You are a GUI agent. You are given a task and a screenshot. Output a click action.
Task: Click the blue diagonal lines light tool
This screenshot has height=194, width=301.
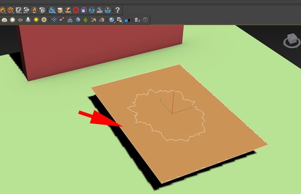tap(54, 20)
